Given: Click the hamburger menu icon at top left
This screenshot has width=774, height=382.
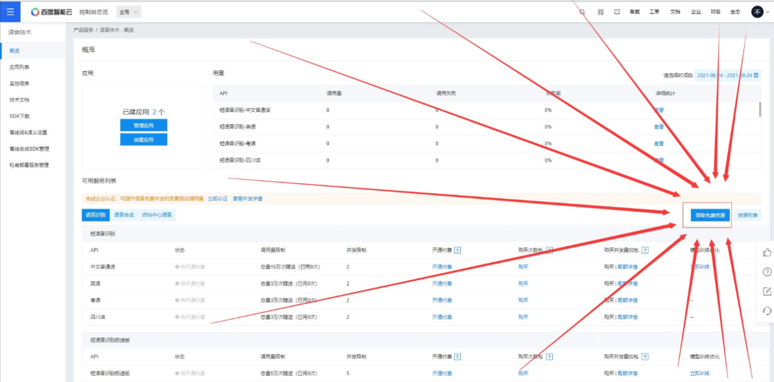Looking at the screenshot, I should click(9, 11).
